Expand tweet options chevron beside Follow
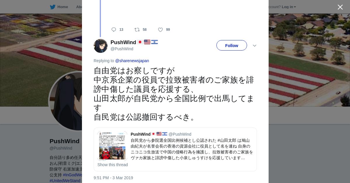The image size is (350, 183). point(254,46)
